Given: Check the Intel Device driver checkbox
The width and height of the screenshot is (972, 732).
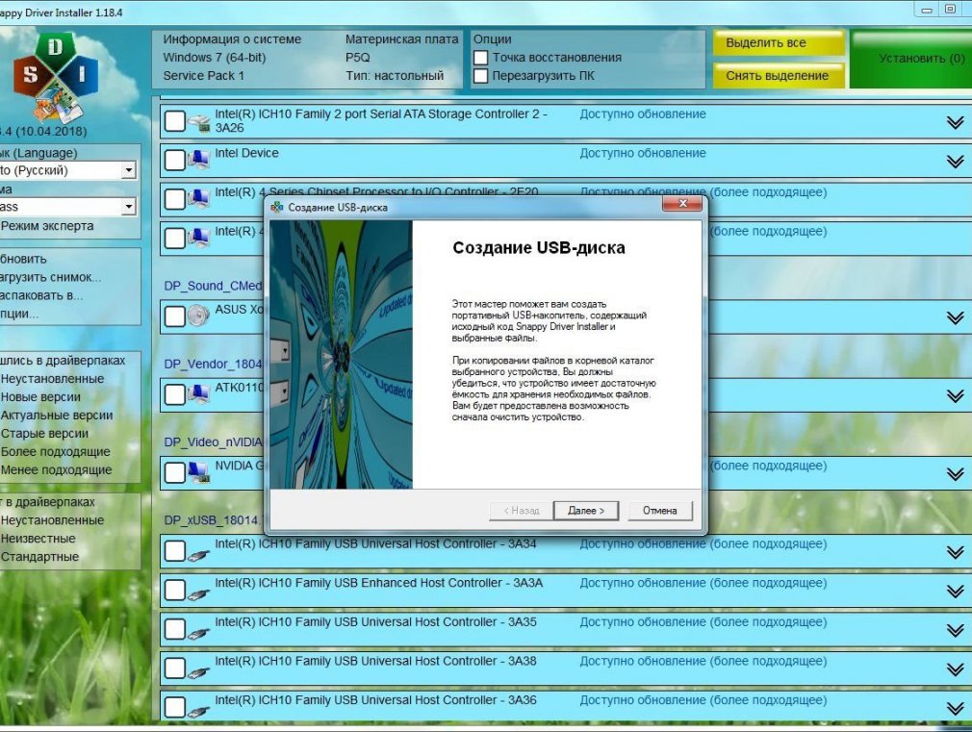Looking at the screenshot, I should pos(175,161).
